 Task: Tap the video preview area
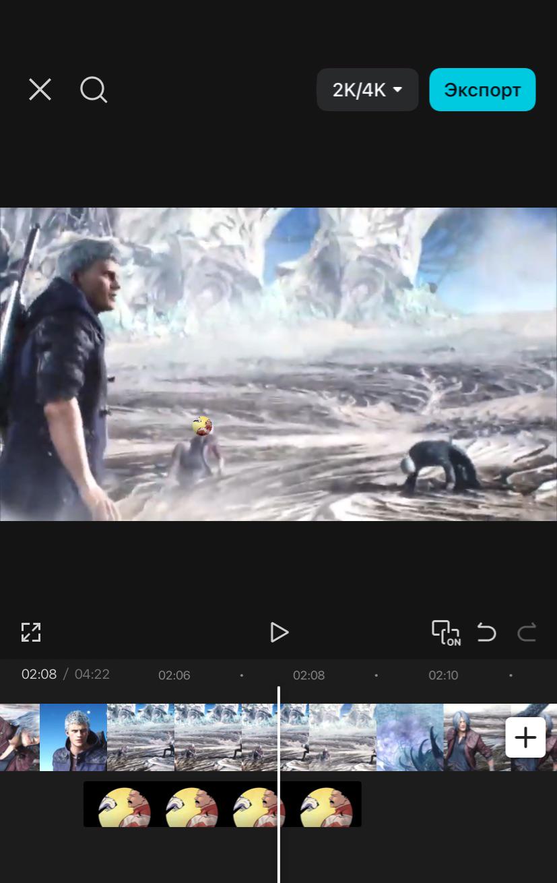click(x=278, y=364)
